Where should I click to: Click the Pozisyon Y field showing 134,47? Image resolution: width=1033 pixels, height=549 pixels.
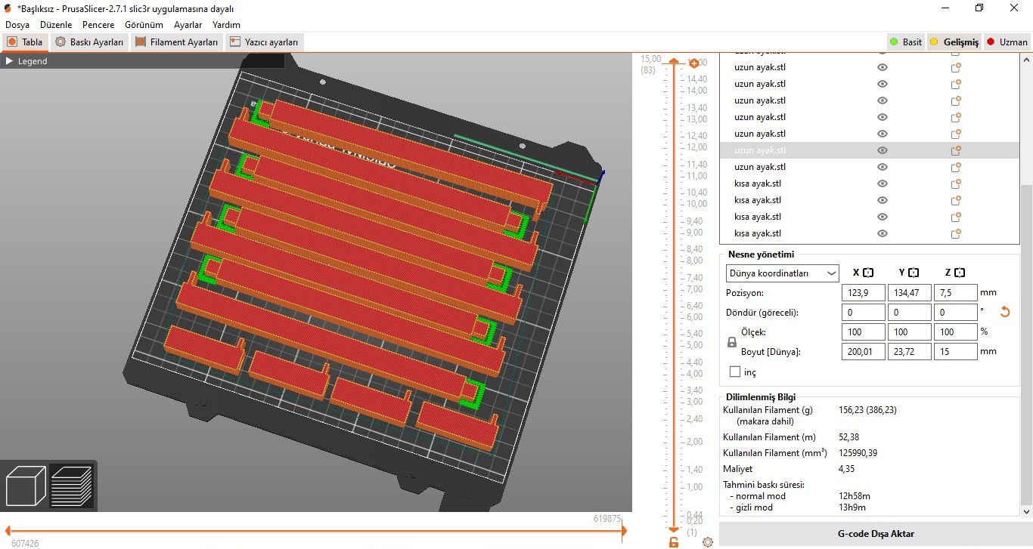coord(909,292)
